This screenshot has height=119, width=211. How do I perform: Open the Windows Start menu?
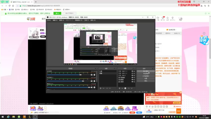click(3, 117)
